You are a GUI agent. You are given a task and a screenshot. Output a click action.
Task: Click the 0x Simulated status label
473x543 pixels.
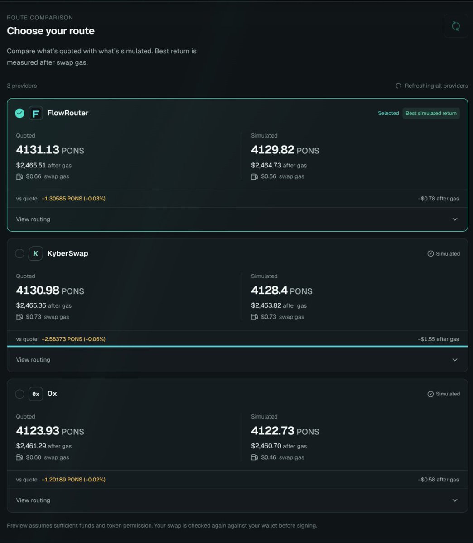(x=448, y=394)
